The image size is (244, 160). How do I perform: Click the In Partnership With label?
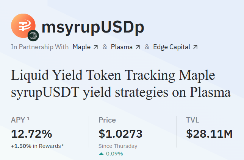pyautogui.click(x=40, y=47)
